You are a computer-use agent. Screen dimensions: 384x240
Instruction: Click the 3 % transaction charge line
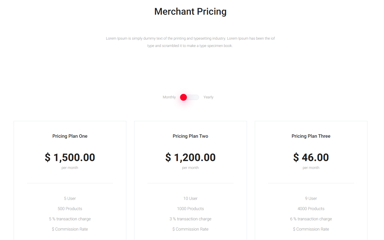[x=190, y=219]
